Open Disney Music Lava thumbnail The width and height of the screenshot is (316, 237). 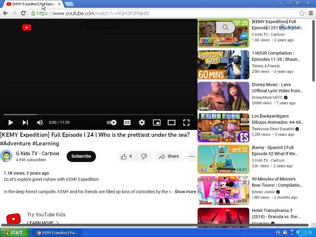223,96
